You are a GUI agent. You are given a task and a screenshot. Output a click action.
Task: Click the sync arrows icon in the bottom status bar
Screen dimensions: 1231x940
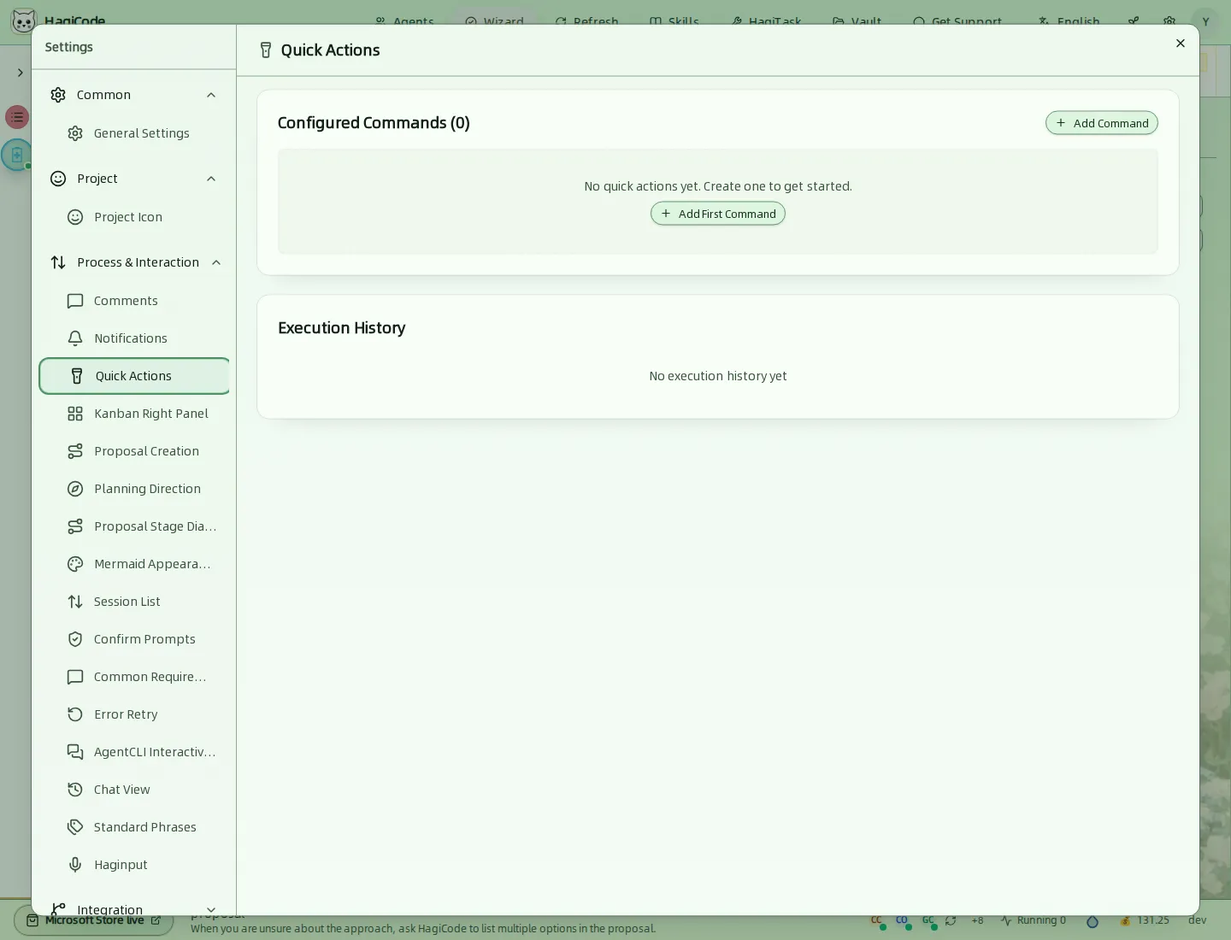[951, 920]
